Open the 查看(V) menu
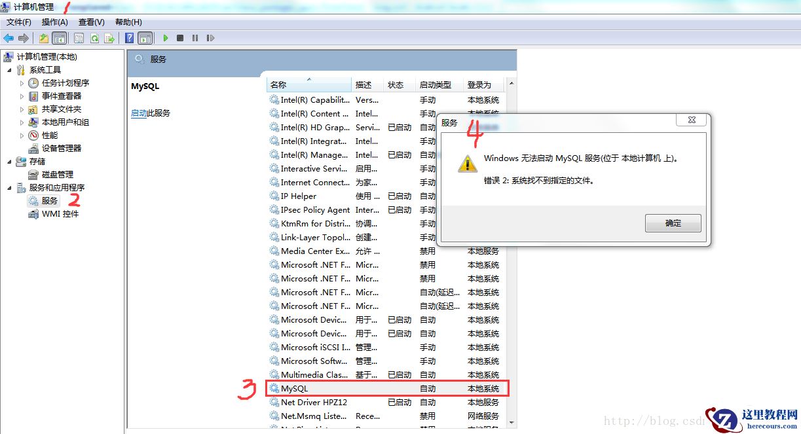 coord(92,22)
